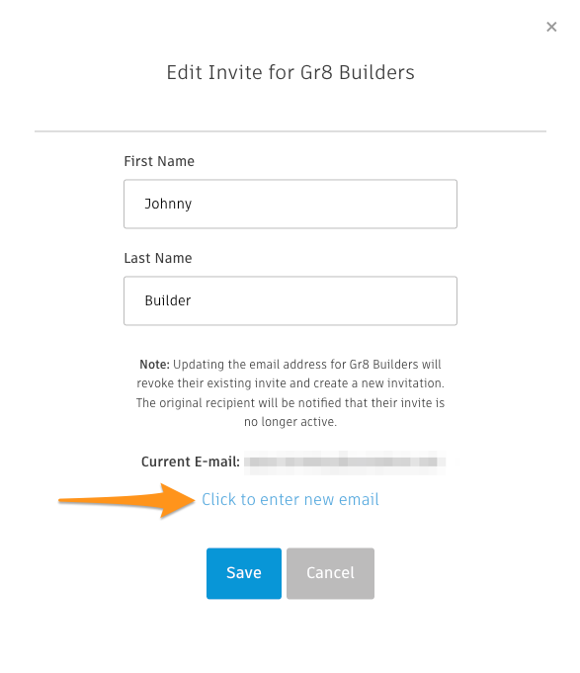Click the 'Last Name' label
The image size is (580, 673).
coord(158,258)
